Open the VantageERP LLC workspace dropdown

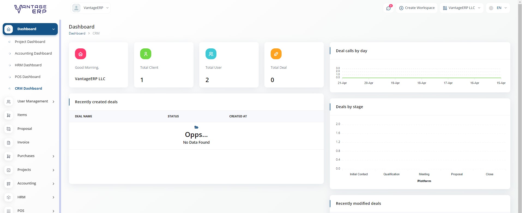coord(461,8)
